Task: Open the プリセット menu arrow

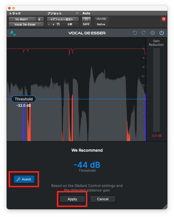Action: (77, 13)
